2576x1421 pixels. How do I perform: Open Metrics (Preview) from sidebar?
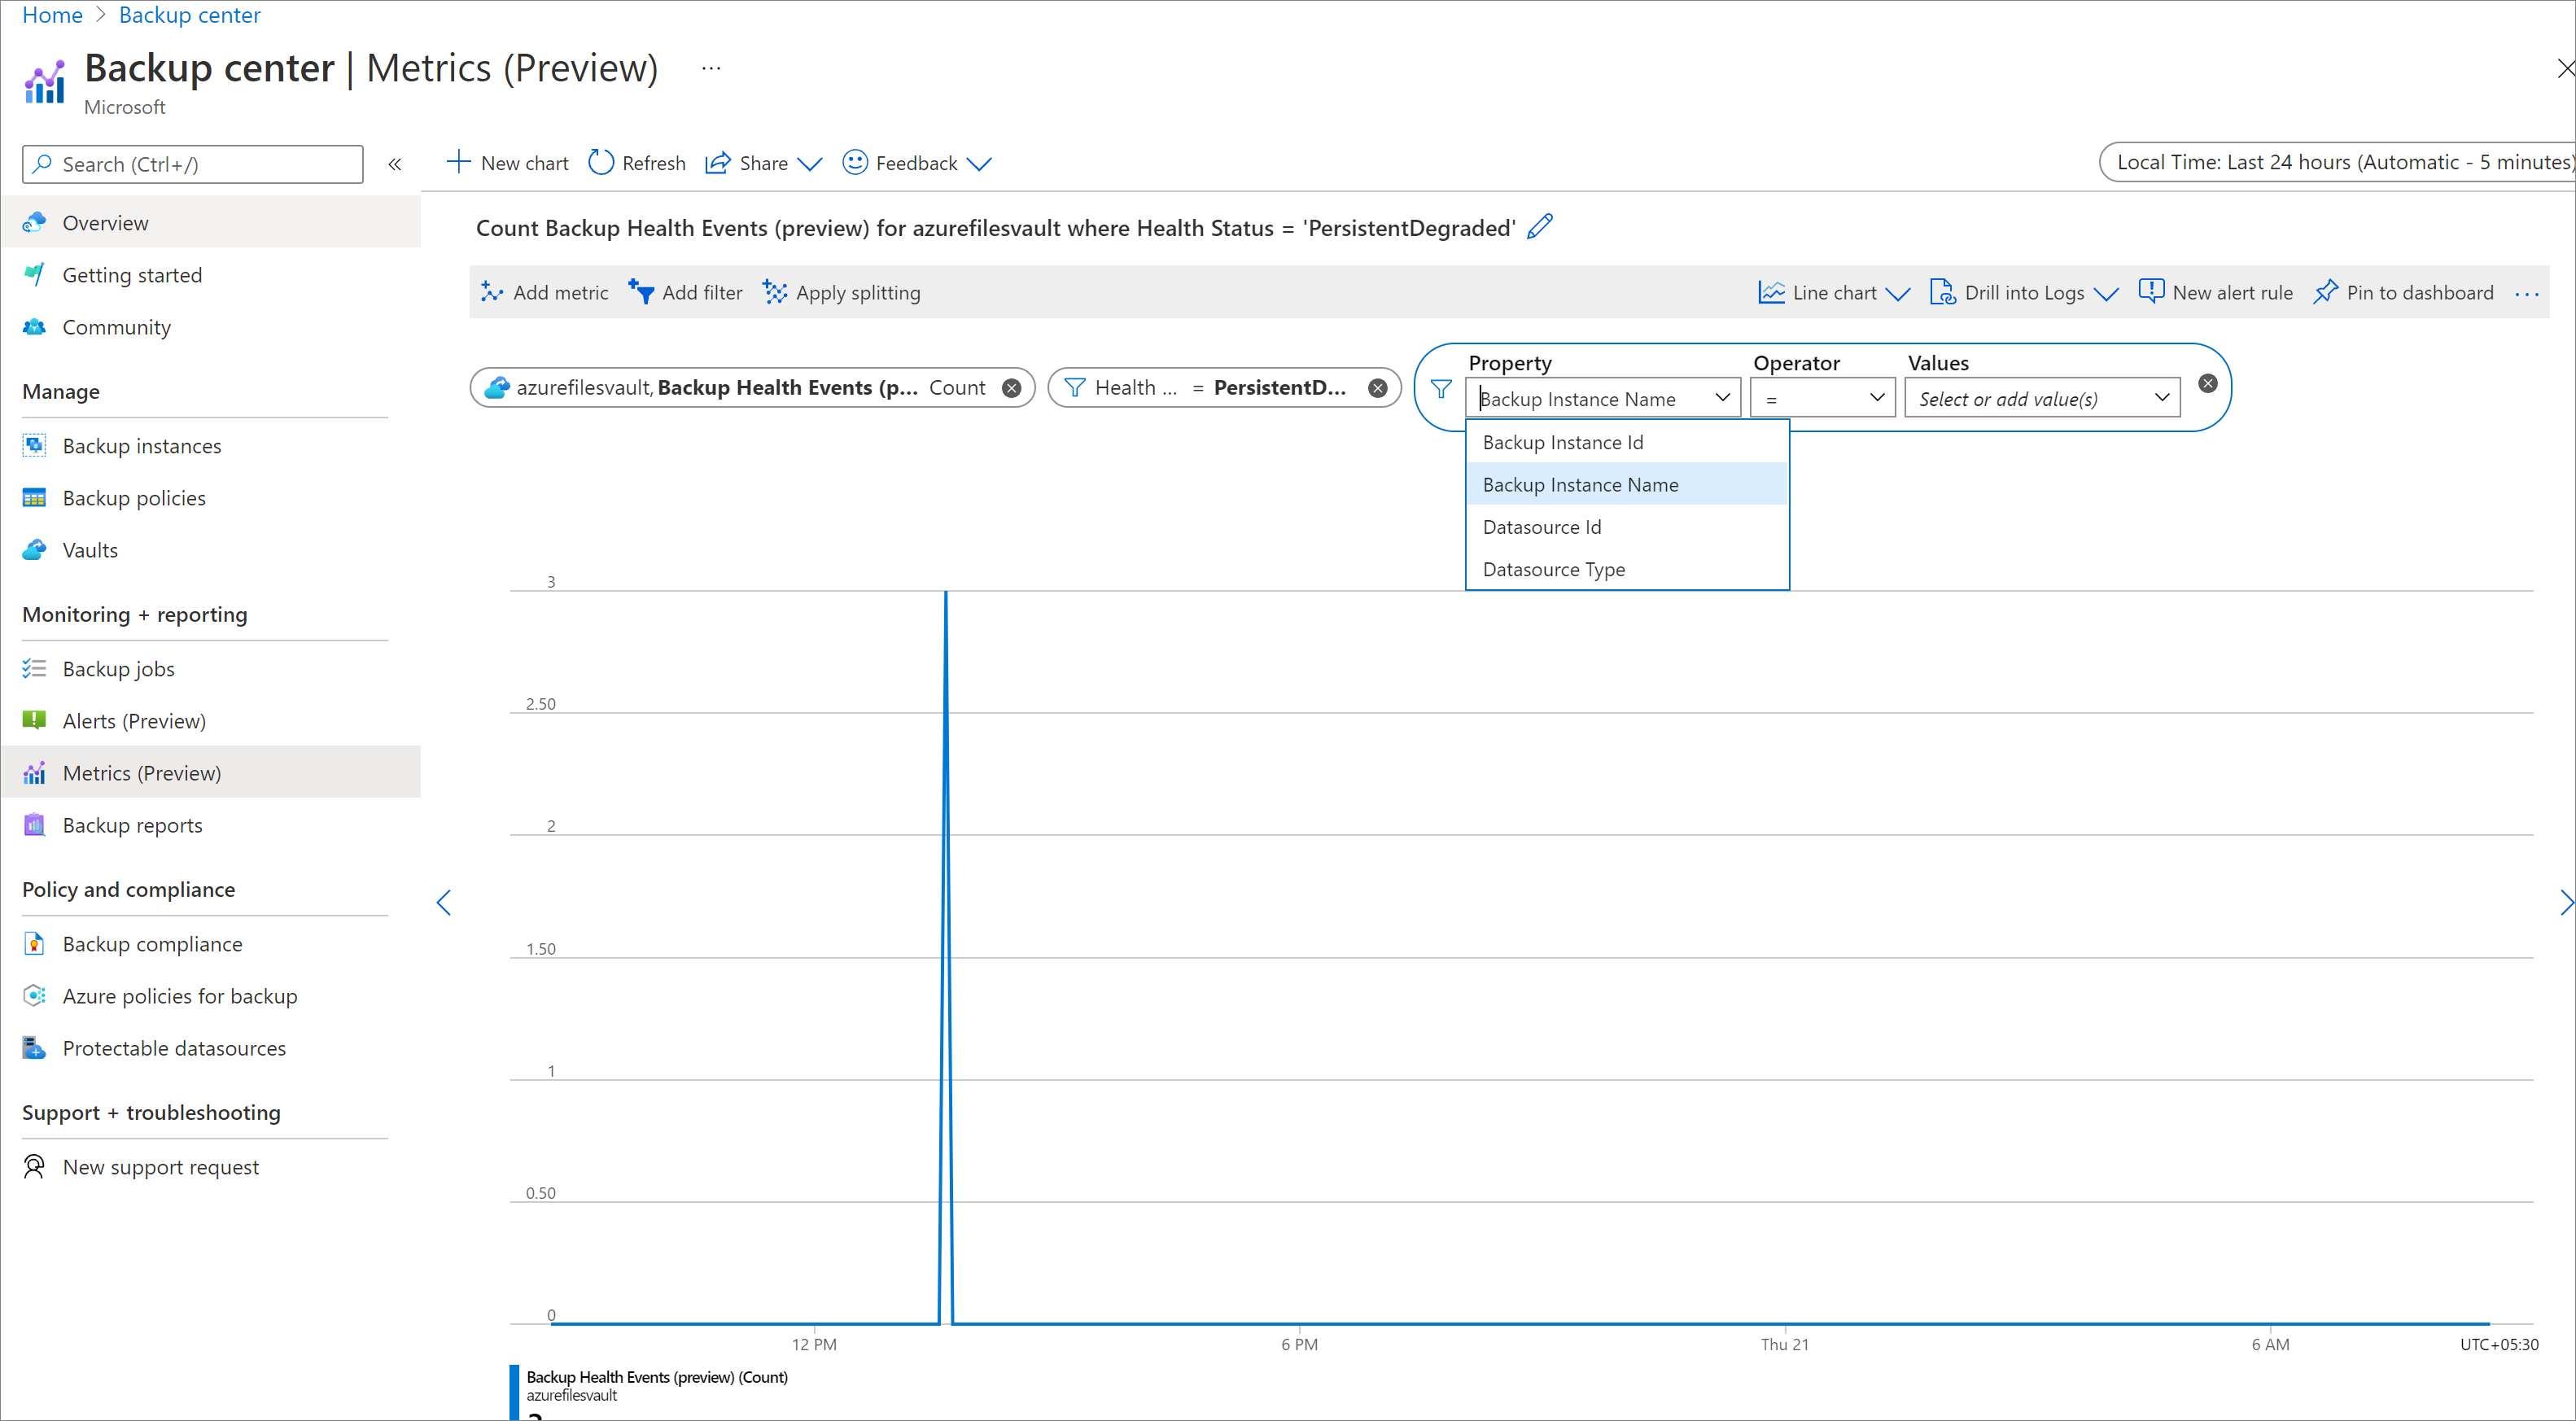pos(140,772)
